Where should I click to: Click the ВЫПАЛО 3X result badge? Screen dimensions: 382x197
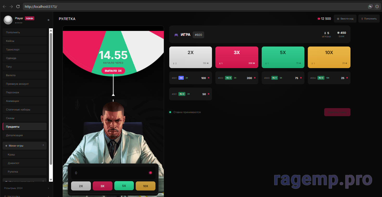[113, 71]
